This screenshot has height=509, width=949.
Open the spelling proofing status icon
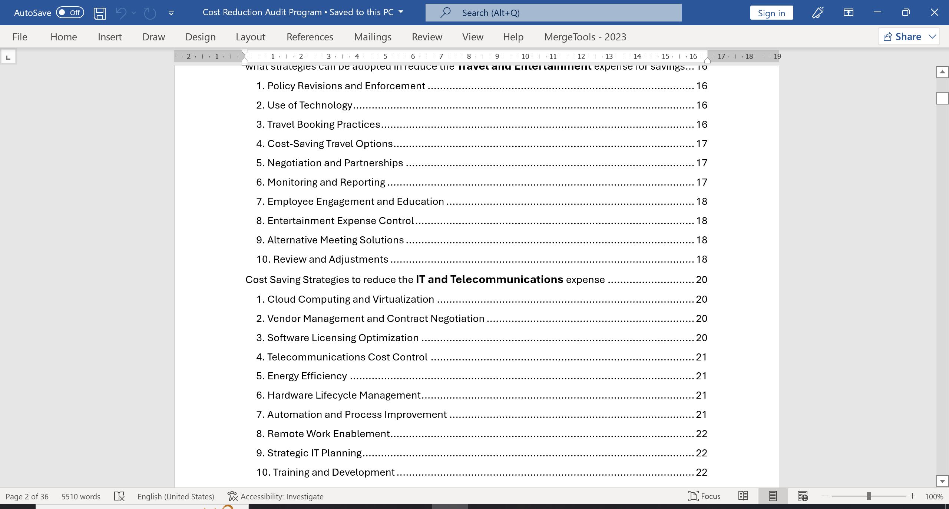119,496
